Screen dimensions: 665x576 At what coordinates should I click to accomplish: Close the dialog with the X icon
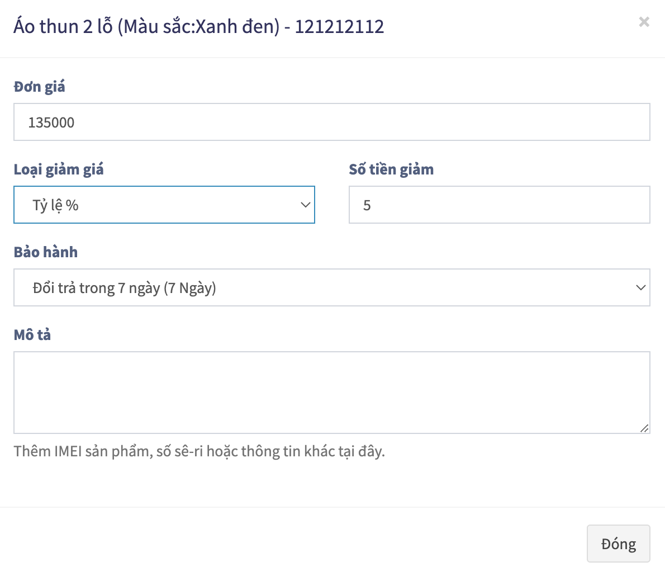click(644, 22)
